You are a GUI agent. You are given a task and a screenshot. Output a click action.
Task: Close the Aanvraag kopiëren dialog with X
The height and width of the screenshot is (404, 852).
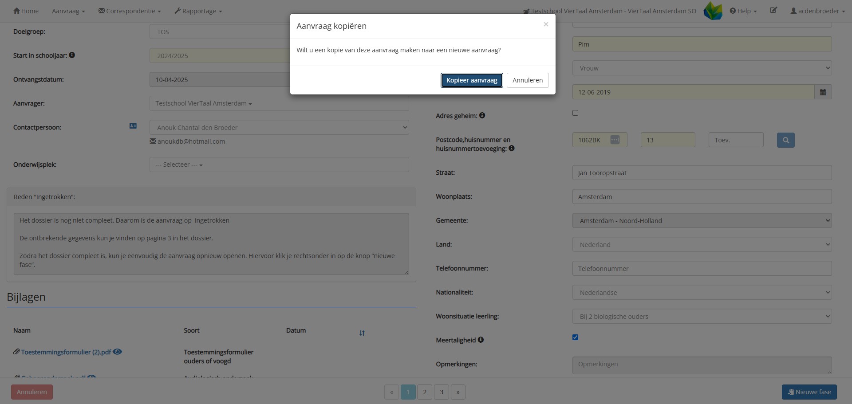tap(546, 24)
